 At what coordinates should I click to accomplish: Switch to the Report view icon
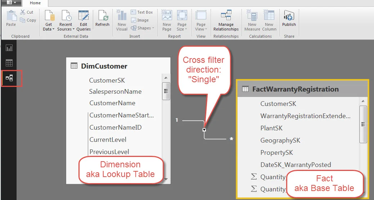pyautogui.click(x=9, y=48)
